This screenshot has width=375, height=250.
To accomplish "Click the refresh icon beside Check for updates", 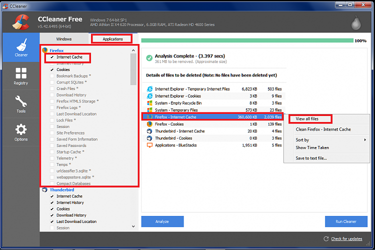I will point(326,239).
